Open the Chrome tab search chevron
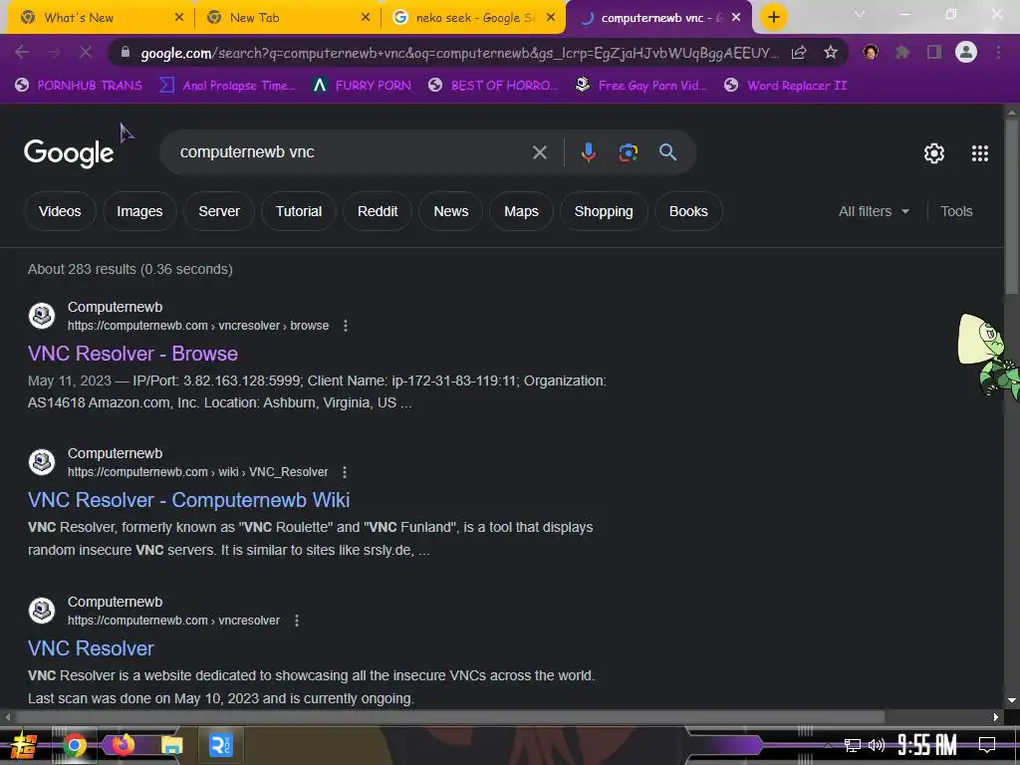The width and height of the screenshot is (1020, 765). tap(860, 14)
